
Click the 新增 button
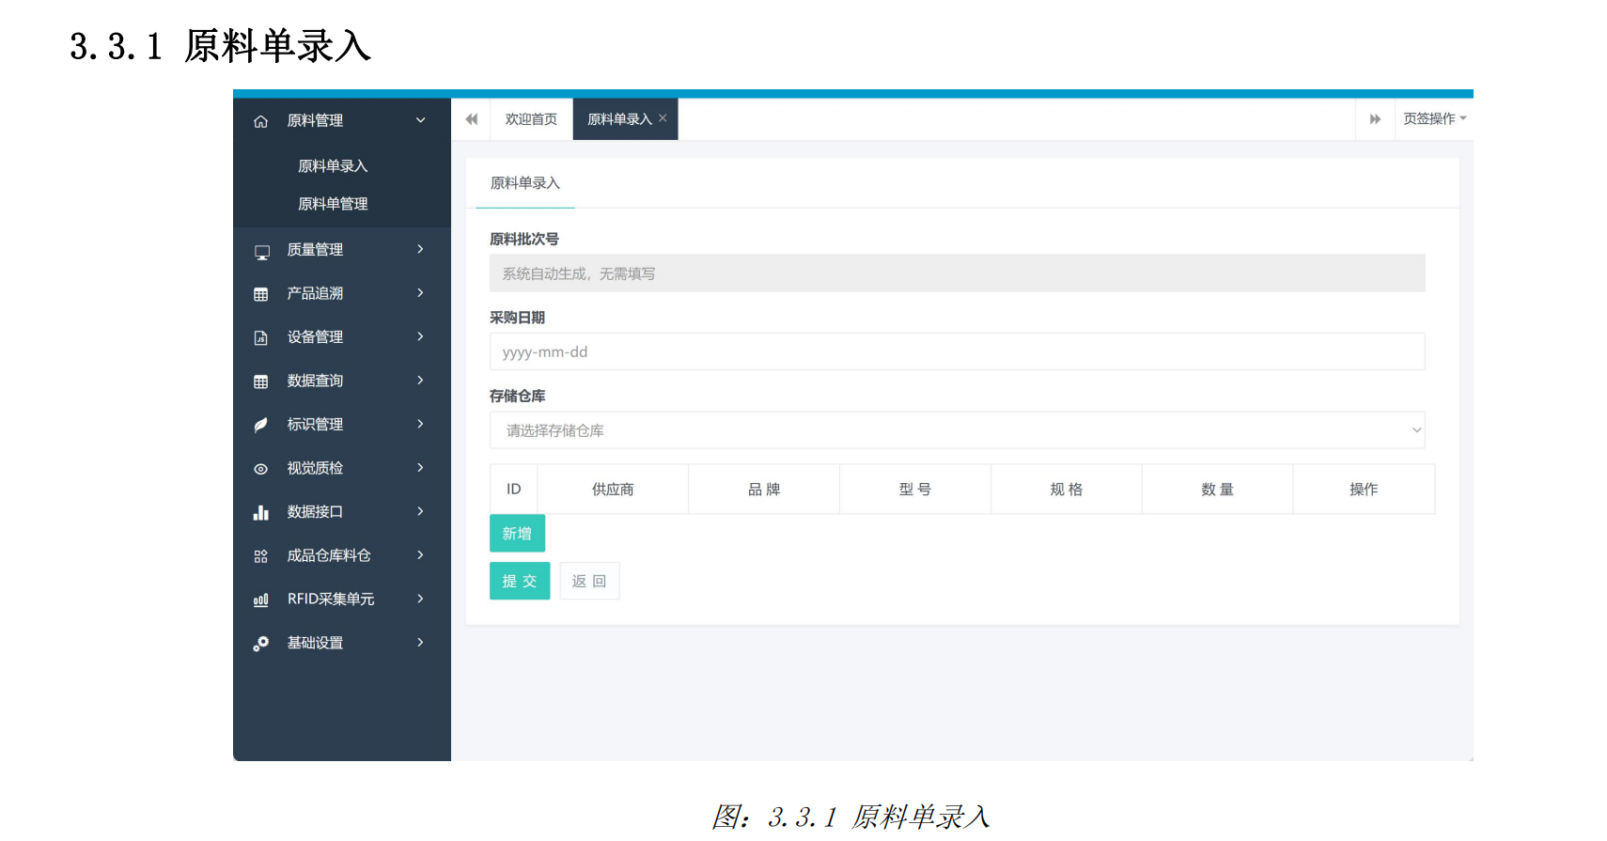[517, 533]
